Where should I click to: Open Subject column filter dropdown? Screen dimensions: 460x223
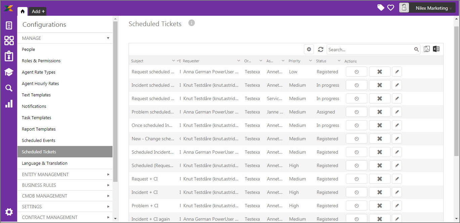click(174, 61)
